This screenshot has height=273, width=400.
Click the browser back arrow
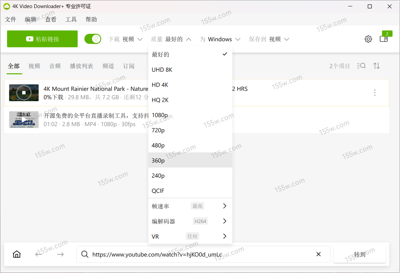click(39, 254)
